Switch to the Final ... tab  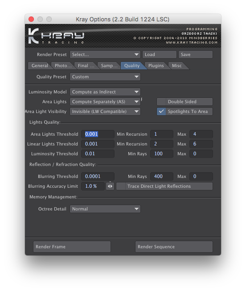pos(86,66)
